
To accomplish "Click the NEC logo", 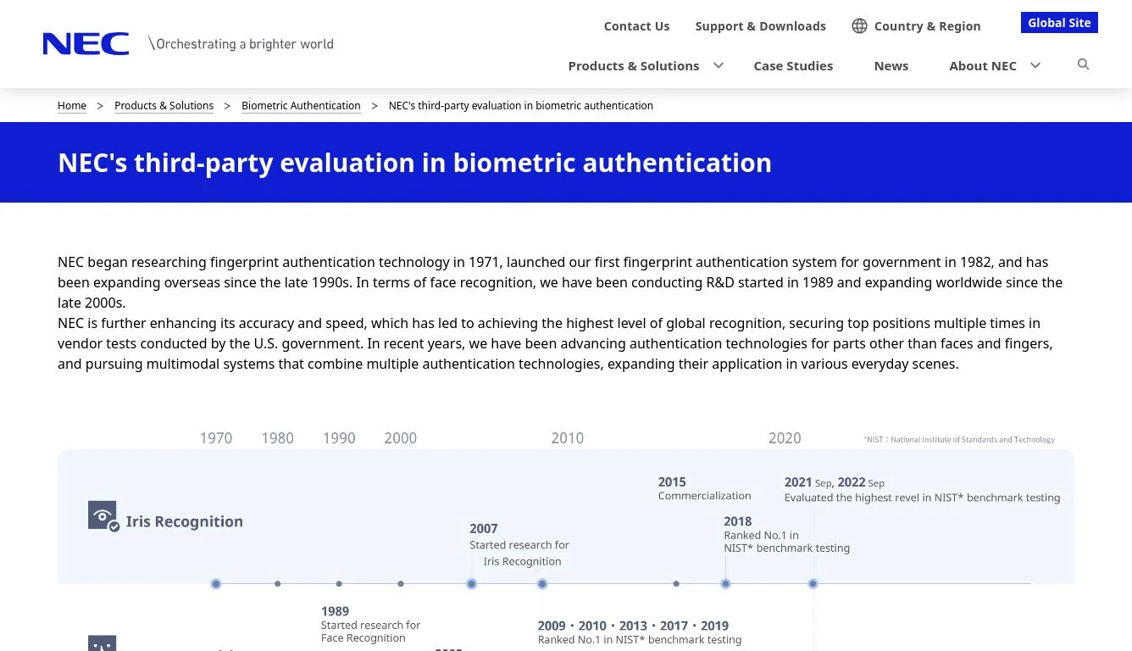I will point(86,44).
